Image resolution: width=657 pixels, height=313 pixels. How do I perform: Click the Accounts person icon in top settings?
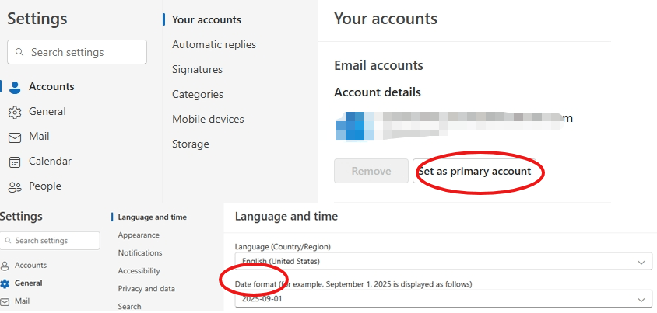15,87
